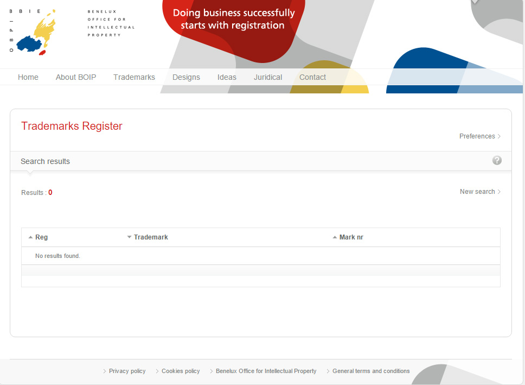525x385 pixels.
Task: Open the Home menu item
Action: tap(28, 77)
